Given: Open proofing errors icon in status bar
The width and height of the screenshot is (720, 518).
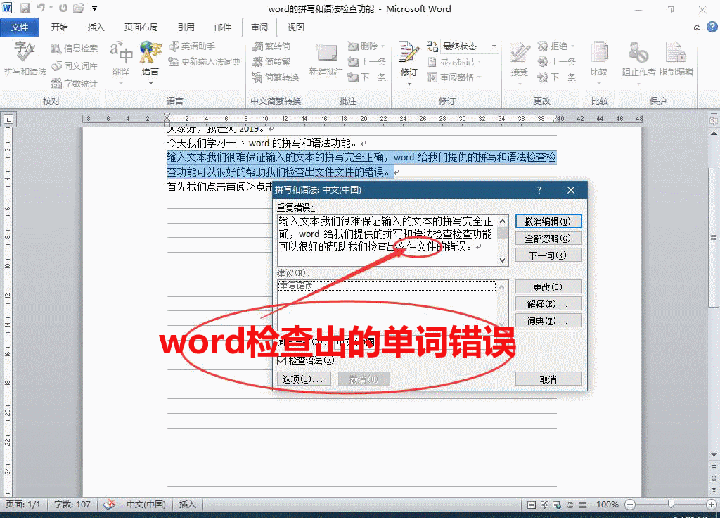Looking at the screenshot, I should (109, 504).
